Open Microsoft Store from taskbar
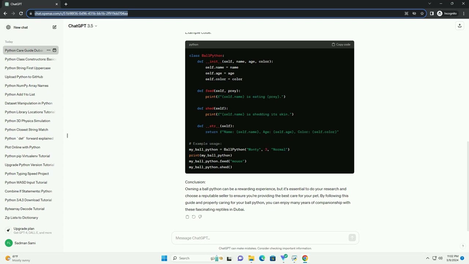Screen dimensions: 469x264 pos(273,258)
